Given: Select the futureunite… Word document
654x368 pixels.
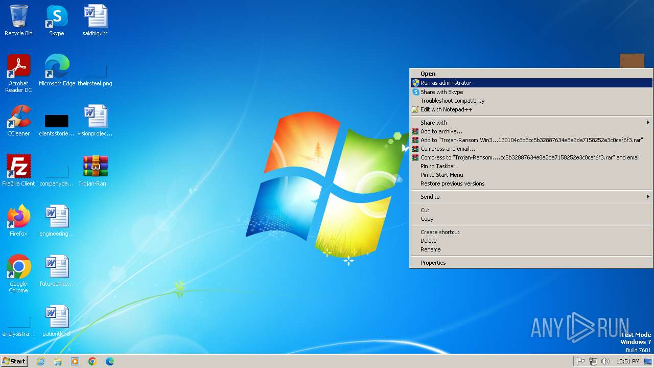Looking at the screenshot, I should 56,271.
